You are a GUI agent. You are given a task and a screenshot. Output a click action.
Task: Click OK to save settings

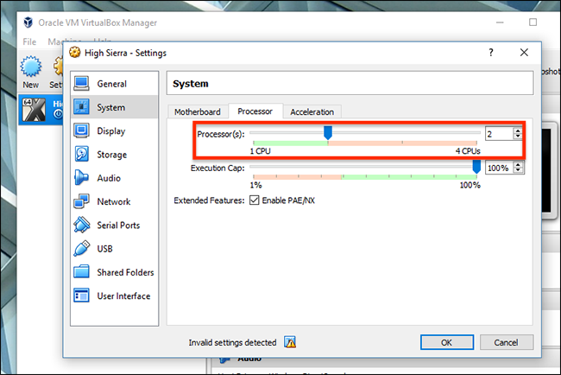coord(447,342)
